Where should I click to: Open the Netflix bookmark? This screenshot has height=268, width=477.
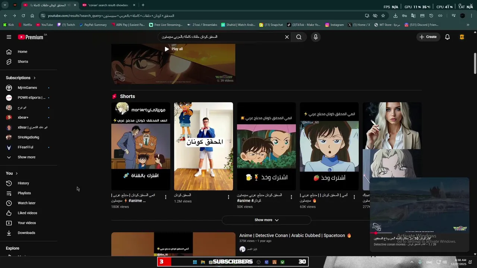[25, 25]
